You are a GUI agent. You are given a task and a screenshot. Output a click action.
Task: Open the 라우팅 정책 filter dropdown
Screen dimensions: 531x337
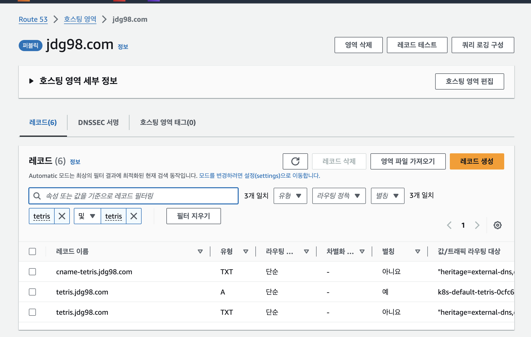tap(339, 196)
